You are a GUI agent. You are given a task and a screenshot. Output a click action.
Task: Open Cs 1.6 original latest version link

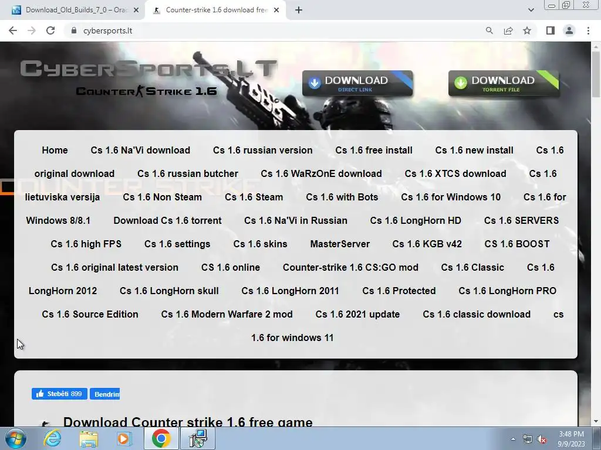tap(114, 267)
